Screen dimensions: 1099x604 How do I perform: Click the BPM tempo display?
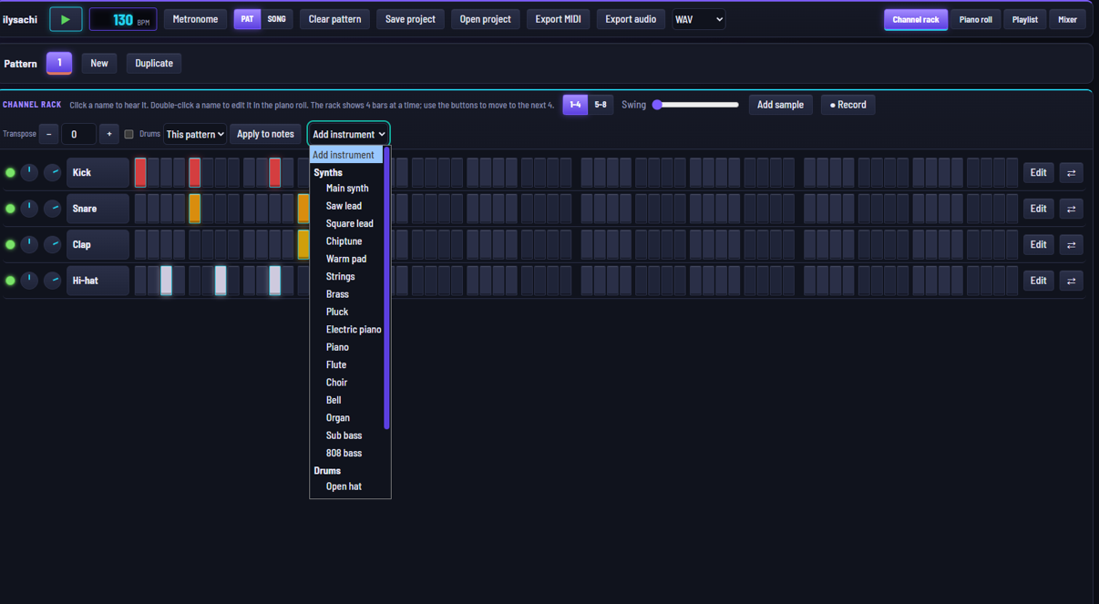click(x=123, y=19)
